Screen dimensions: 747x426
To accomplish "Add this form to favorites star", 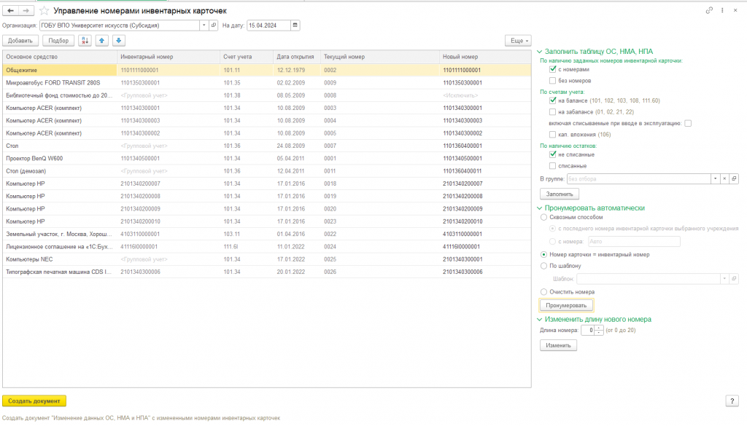I will point(44,10).
